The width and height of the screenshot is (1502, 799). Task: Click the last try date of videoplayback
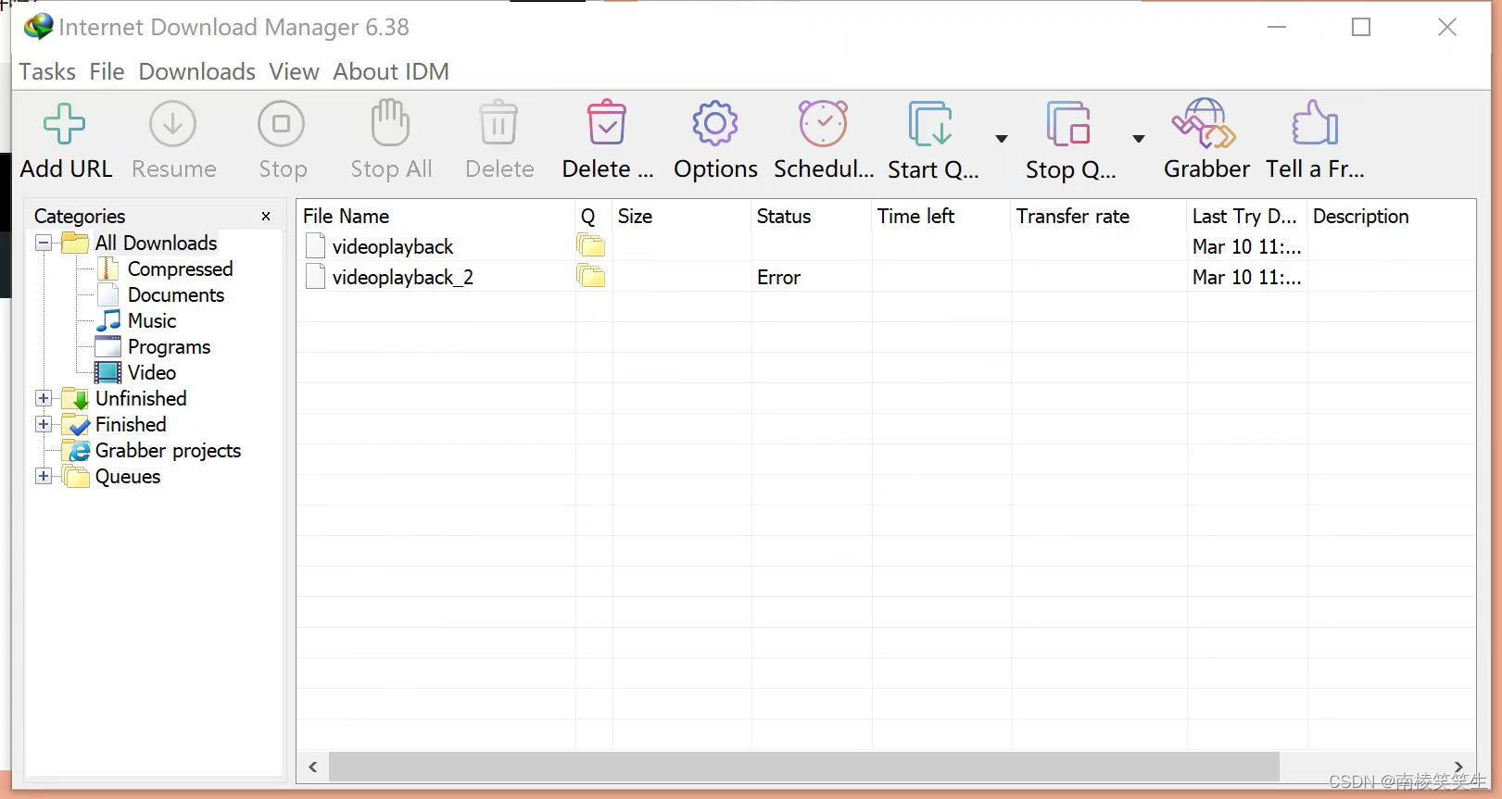[x=1246, y=246]
